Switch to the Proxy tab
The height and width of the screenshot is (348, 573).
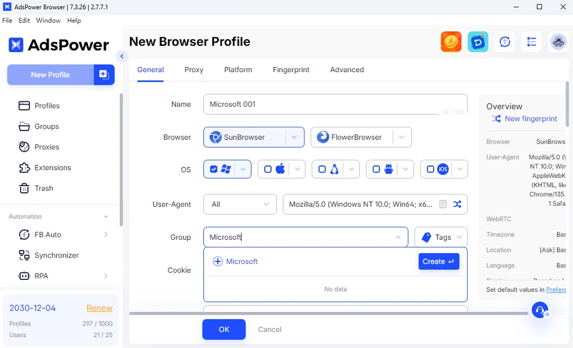point(194,70)
